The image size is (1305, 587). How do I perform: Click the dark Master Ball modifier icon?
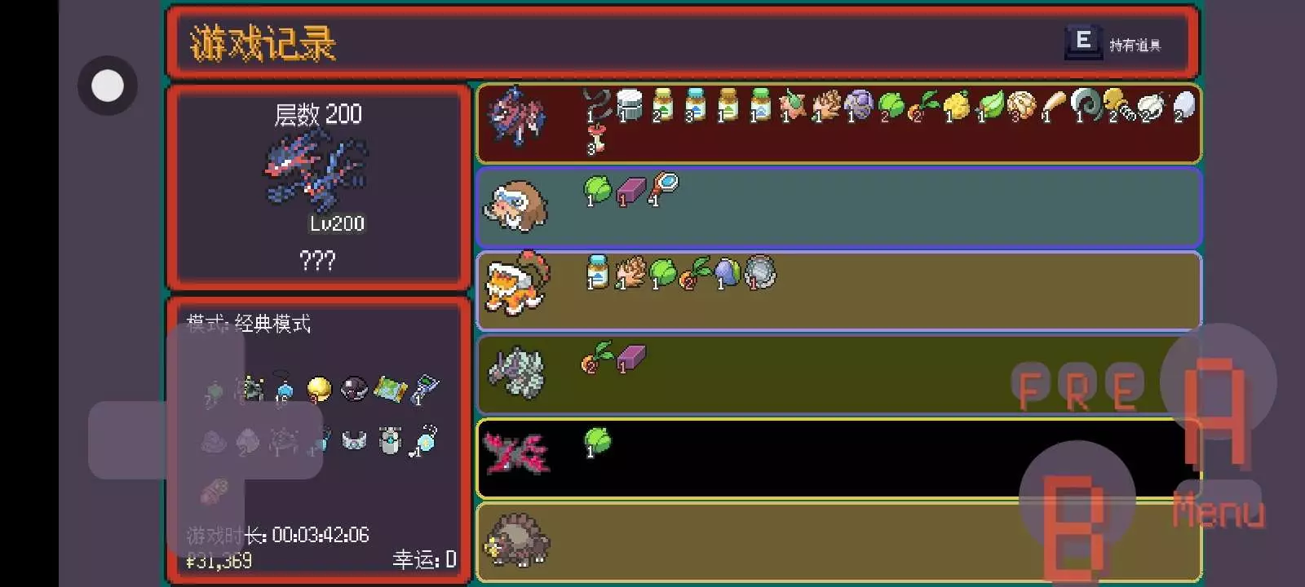[354, 388]
